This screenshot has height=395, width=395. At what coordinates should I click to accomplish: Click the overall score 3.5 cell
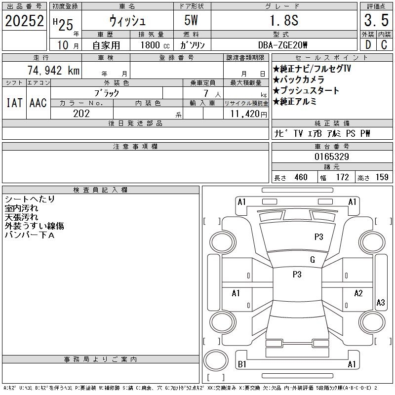click(x=376, y=20)
